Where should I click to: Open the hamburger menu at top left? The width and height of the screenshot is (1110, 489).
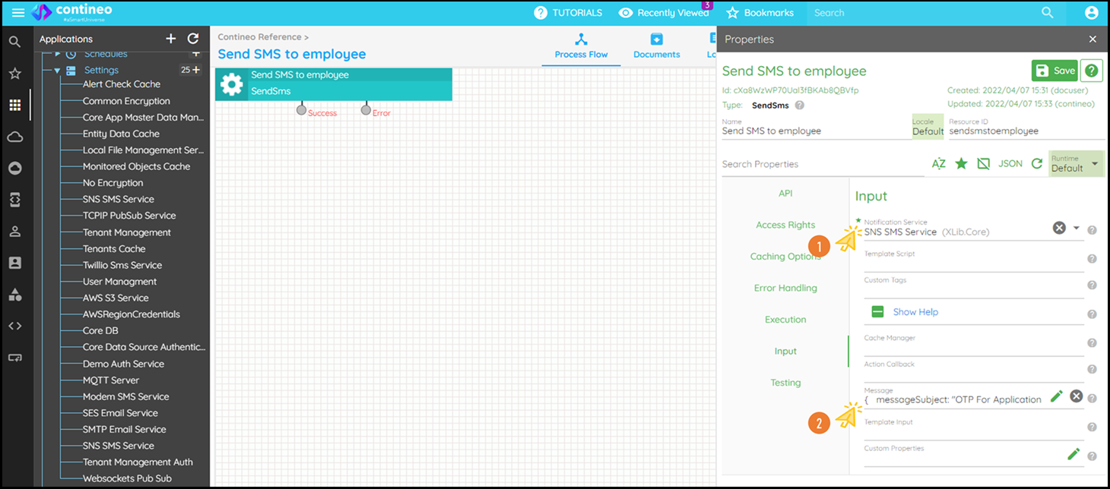[x=18, y=12]
